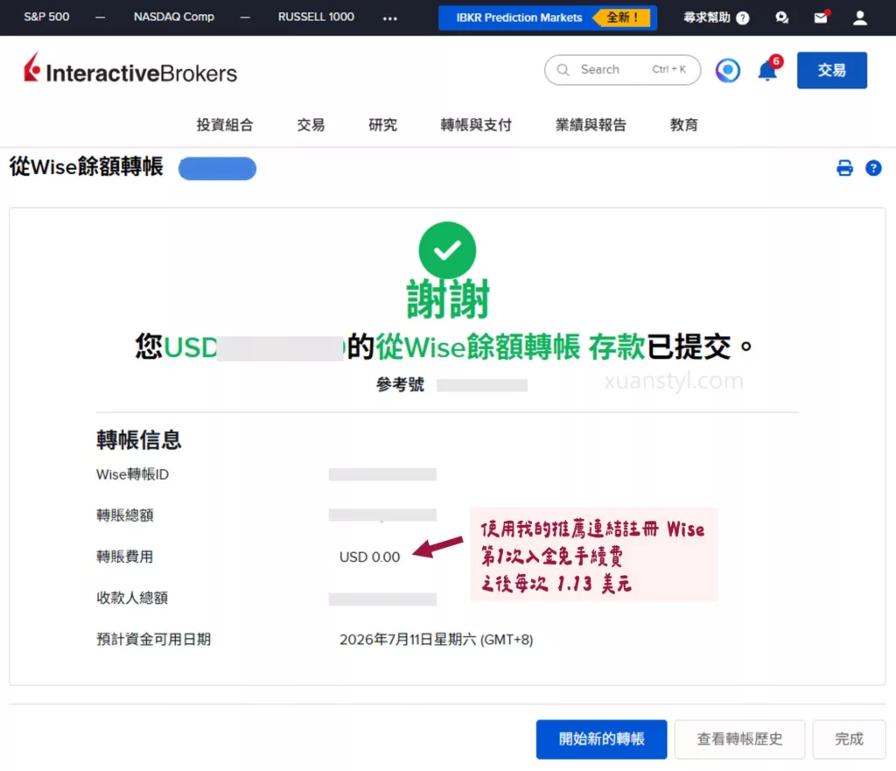Click the 轉賬總額 label
The height and width of the screenshot is (771, 896).
click(124, 515)
